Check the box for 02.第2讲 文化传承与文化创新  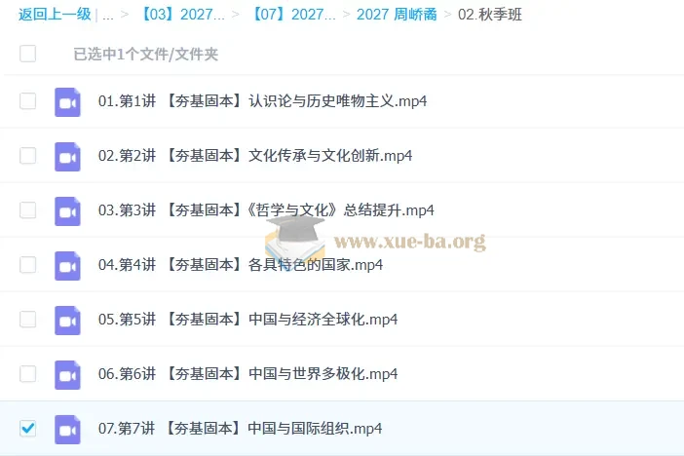28,155
